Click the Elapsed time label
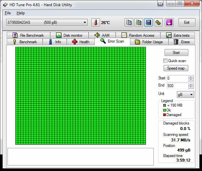This screenshot has width=202, height=171. coord(173,156)
